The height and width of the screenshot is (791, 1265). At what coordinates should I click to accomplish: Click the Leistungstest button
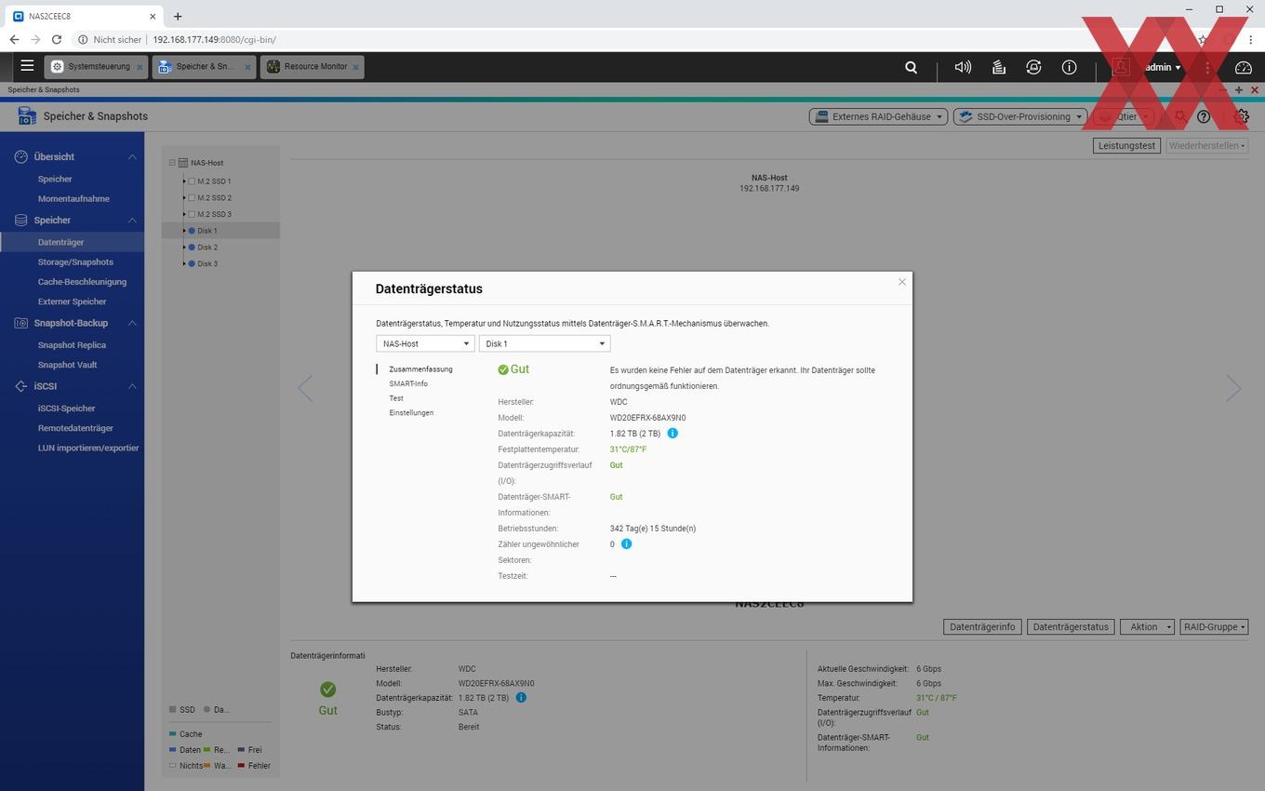[1126, 146]
